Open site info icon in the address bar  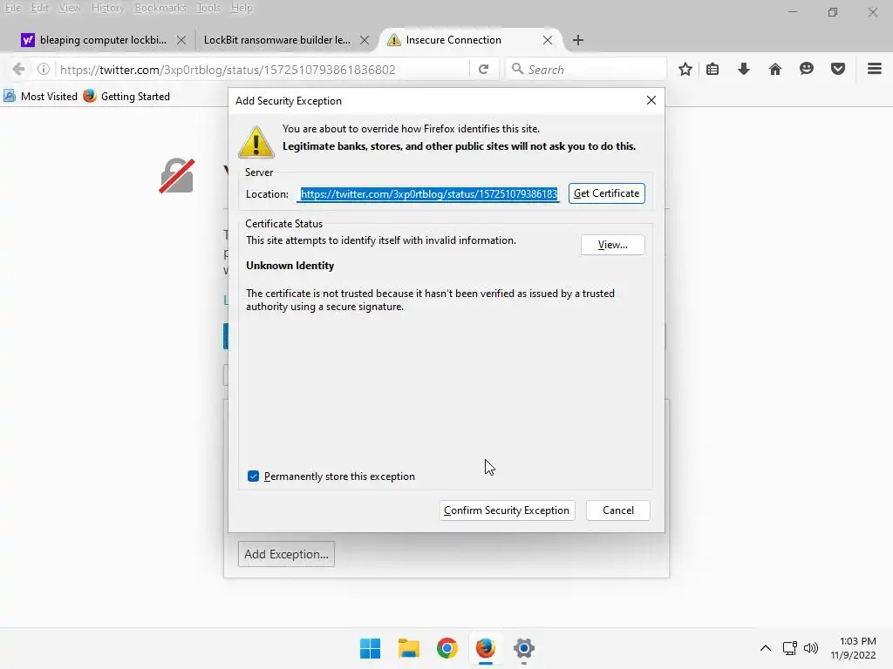tap(44, 70)
